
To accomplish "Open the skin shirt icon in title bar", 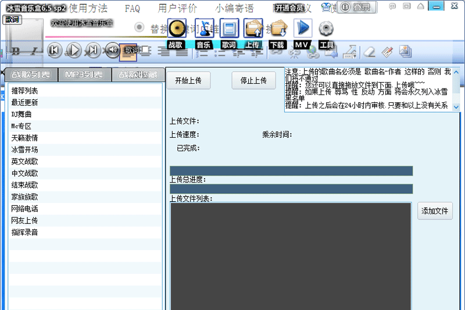I will pyautogui.click(x=326, y=6).
